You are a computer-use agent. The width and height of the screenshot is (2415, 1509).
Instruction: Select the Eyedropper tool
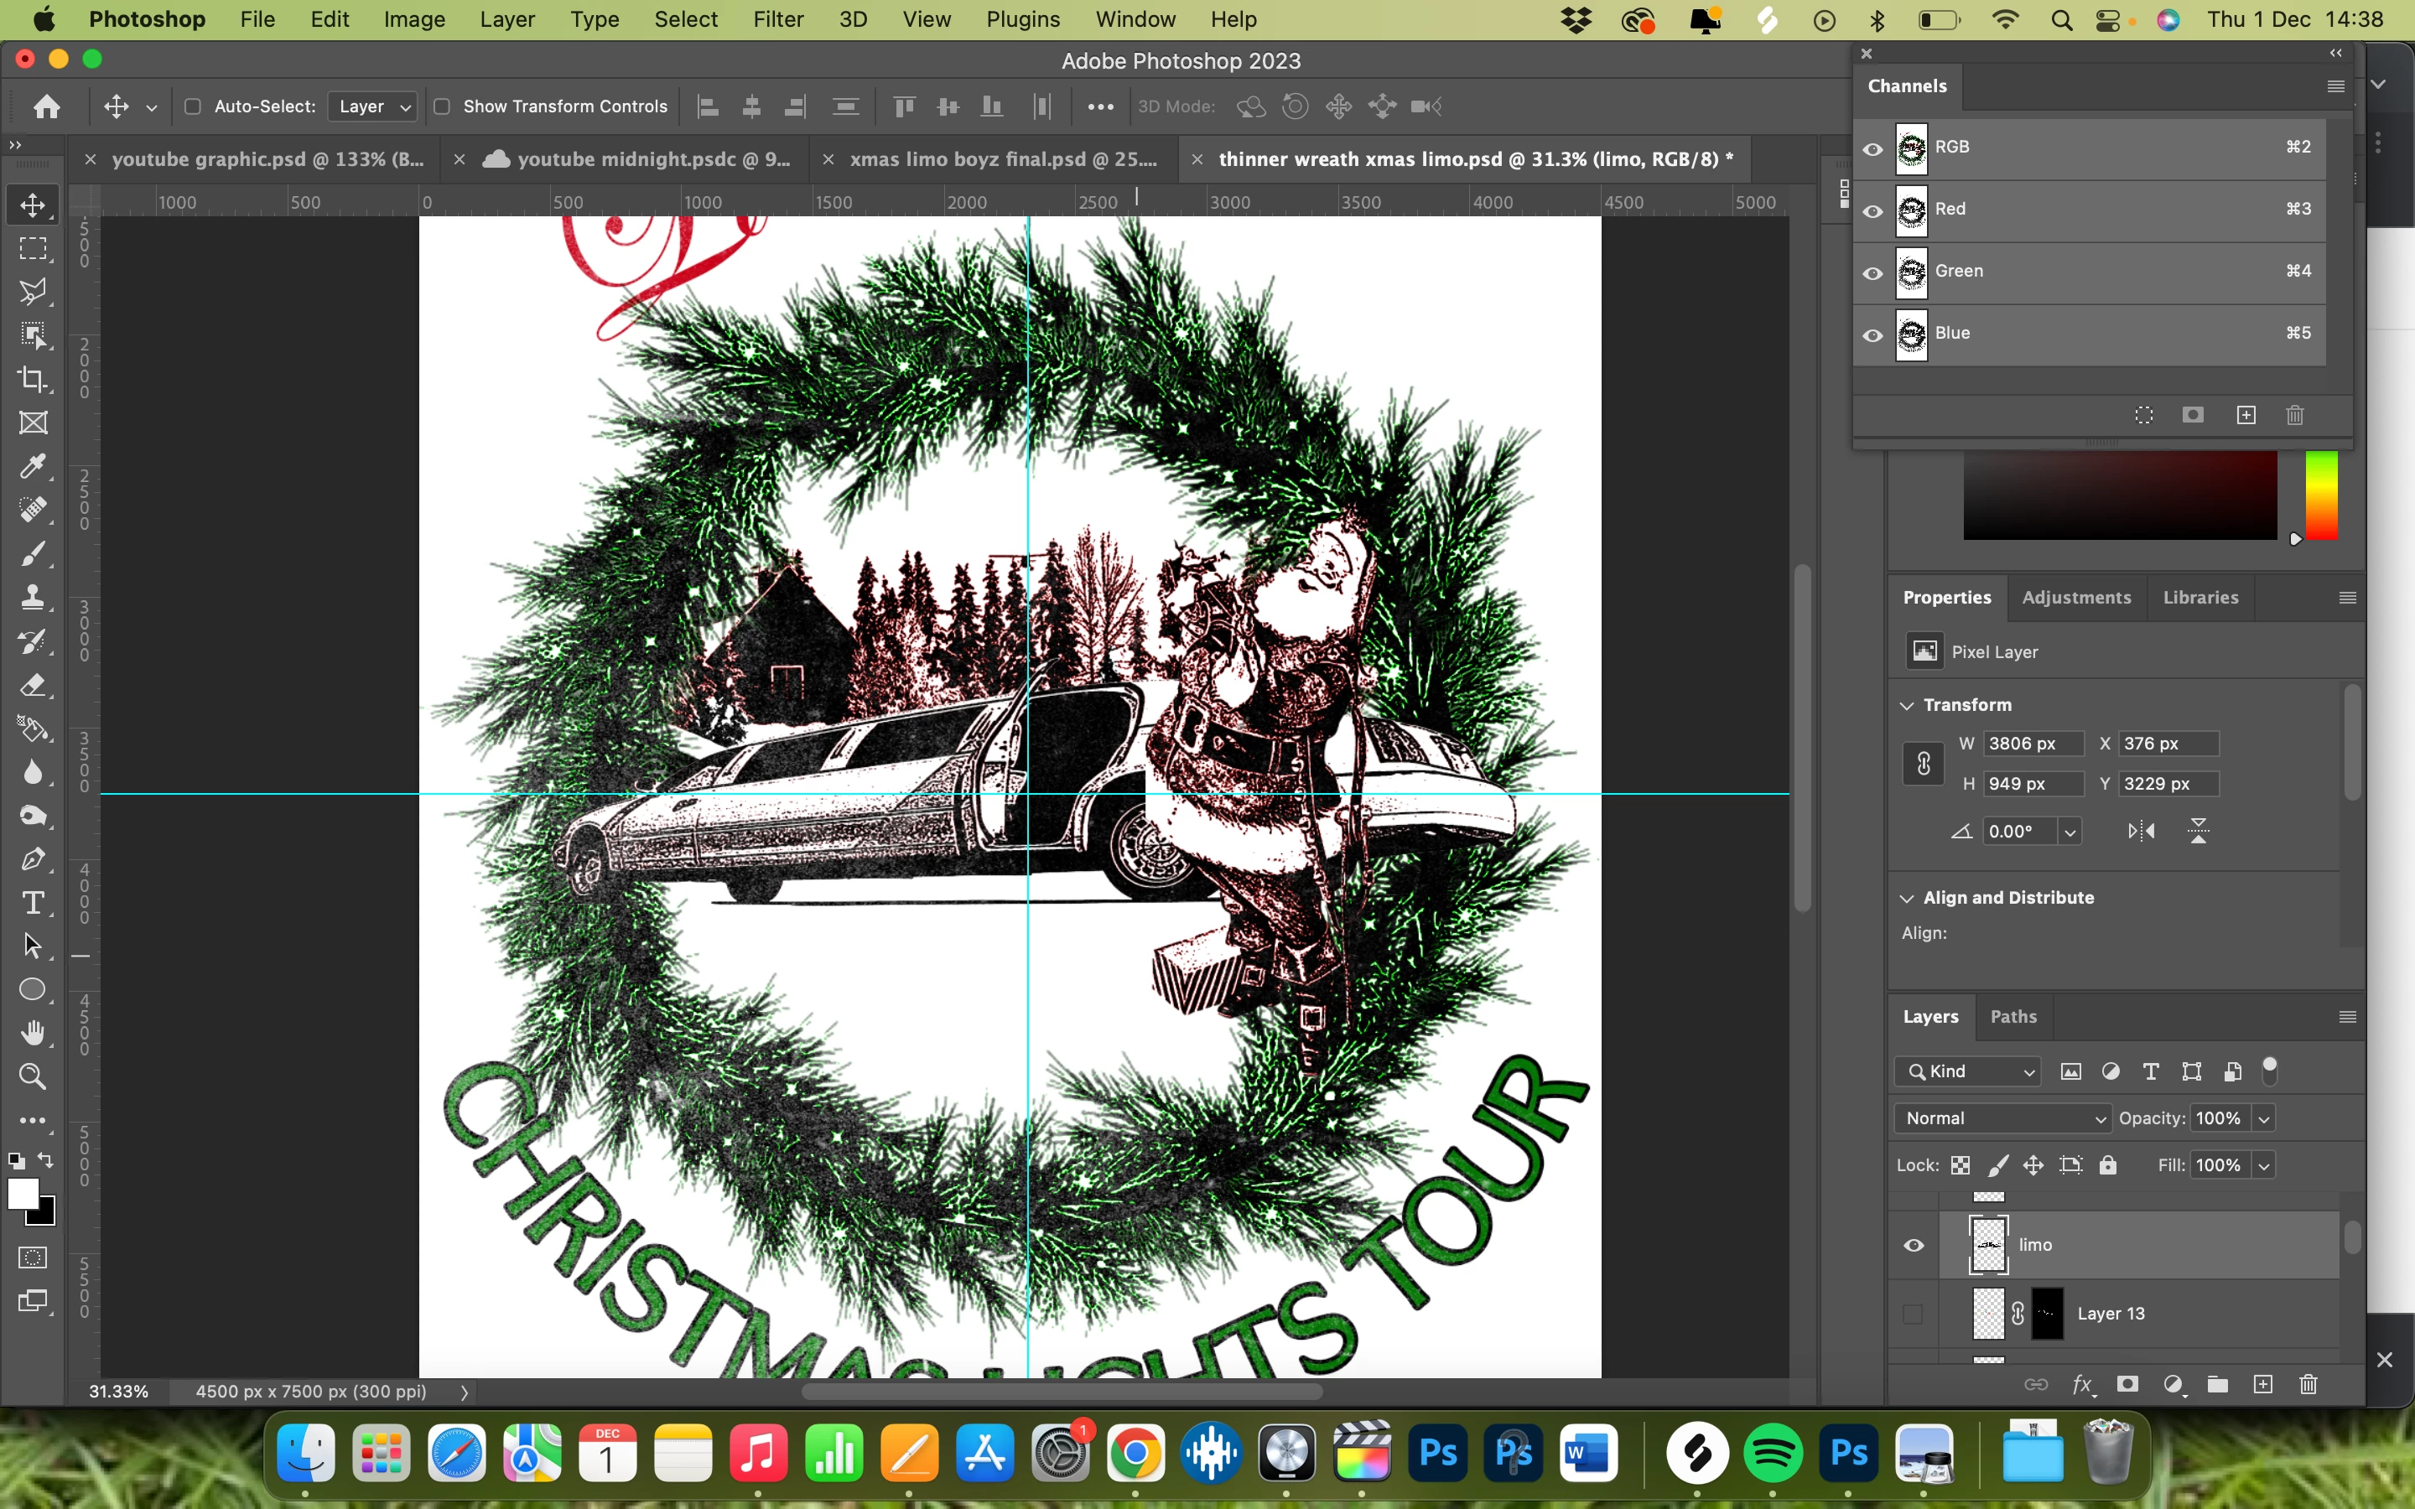[33, 466]
